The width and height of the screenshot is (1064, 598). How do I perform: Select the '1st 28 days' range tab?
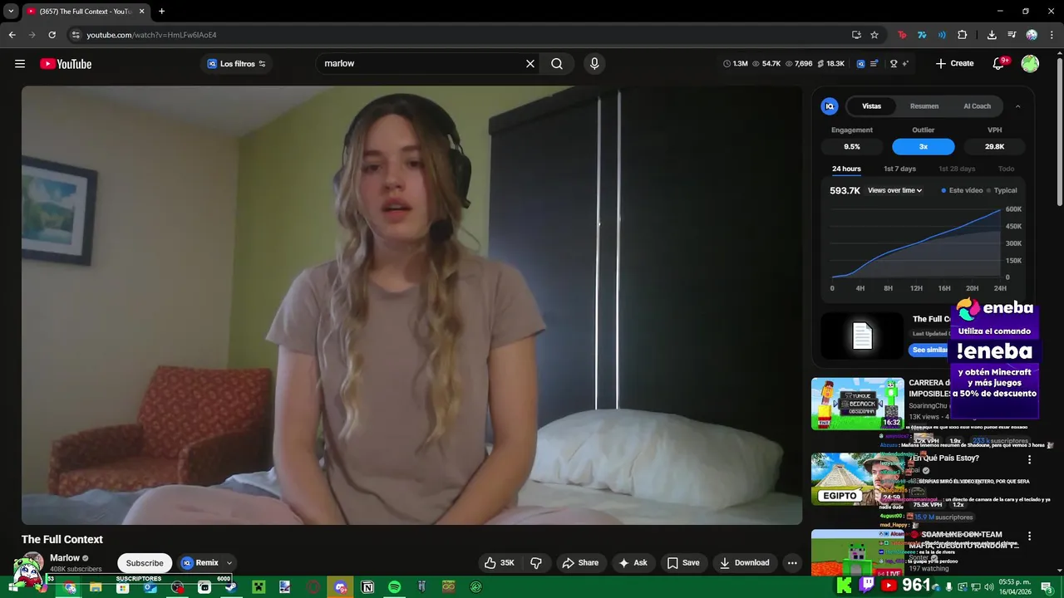957,169
